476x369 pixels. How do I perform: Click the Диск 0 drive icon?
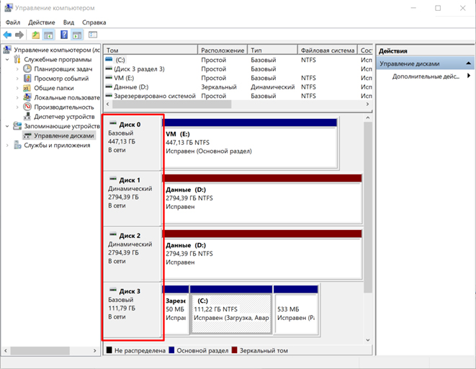point(113,123)
